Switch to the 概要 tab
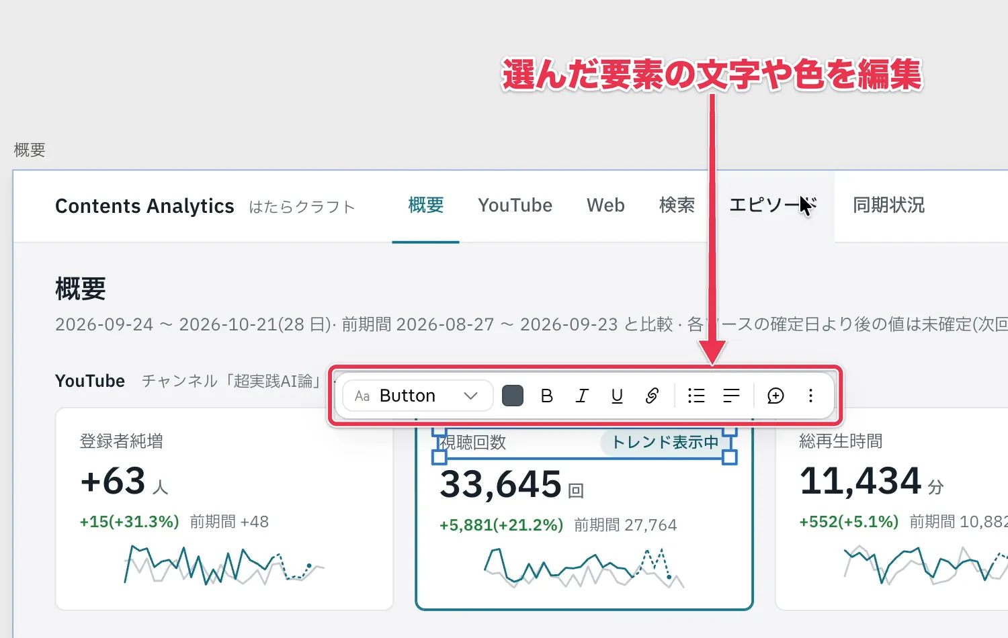The height and width of the screenshot is (638, 1008). click(426, 206)
